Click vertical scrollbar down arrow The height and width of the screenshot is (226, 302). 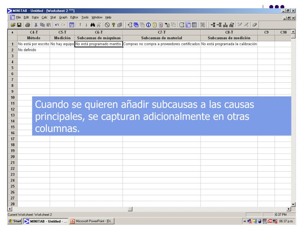click(293, 205)
